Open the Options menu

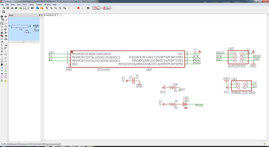pos(39,5)
